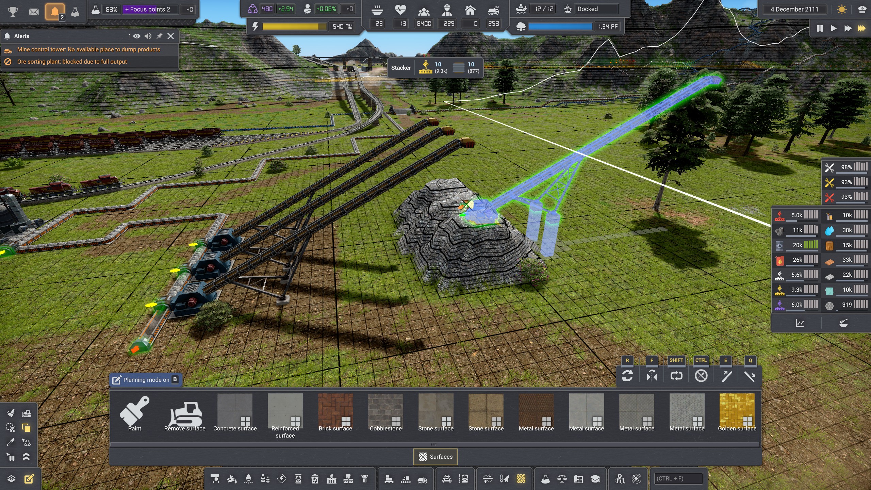Select the upgrade double chevron tool
Image resolution: width=871 pixels, height=490 pixels.
[x=26, y=457]
